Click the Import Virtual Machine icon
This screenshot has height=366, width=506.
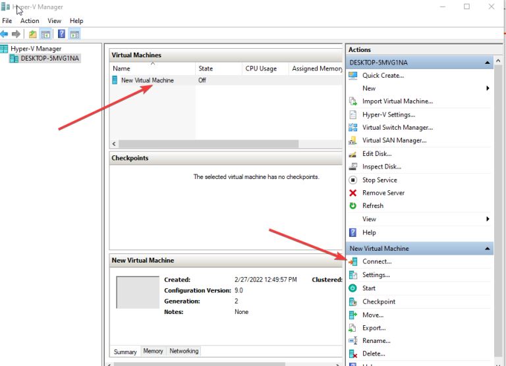pyautogui.click(x=353, y=101)
